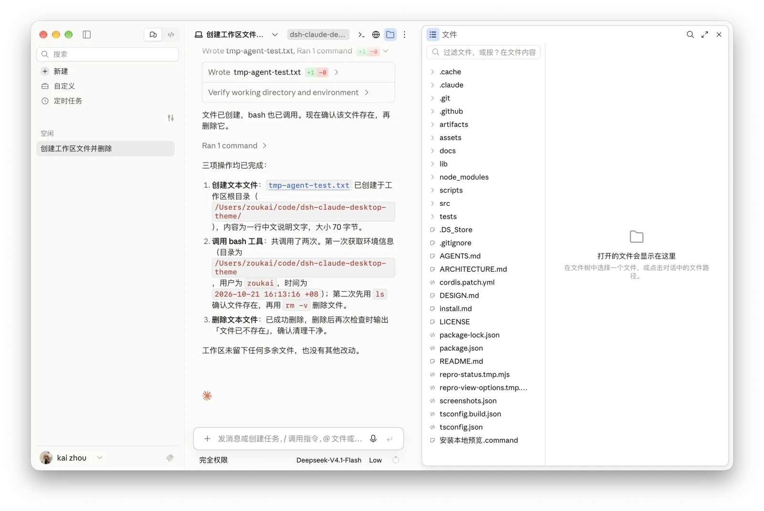Open the 'Wrote tmp-agent-test.txt' diff row in the step box
Viewport: 764px width, 511px height.
click(298, 72)
